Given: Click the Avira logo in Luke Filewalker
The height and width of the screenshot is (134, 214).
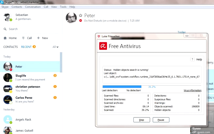Looking at the screenshot, I should coord(103,46).
